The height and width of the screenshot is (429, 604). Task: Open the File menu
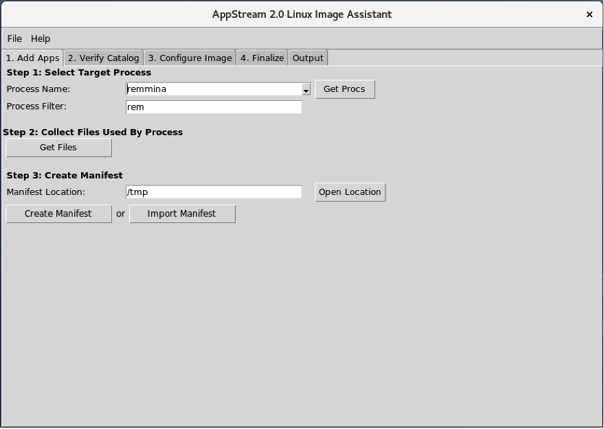(14, 38)
